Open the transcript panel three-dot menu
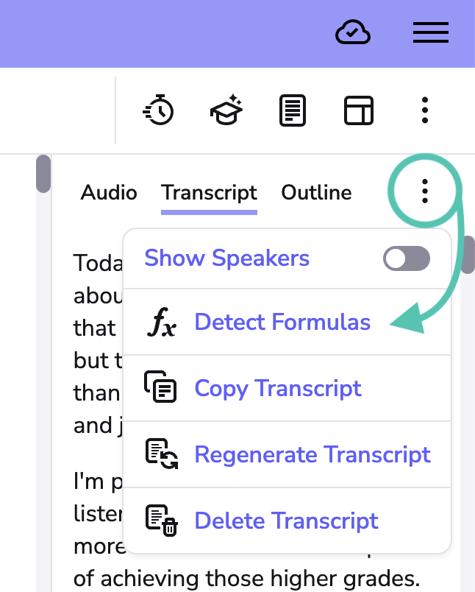Viewport: 475px width, 592px height. [425, 190]
